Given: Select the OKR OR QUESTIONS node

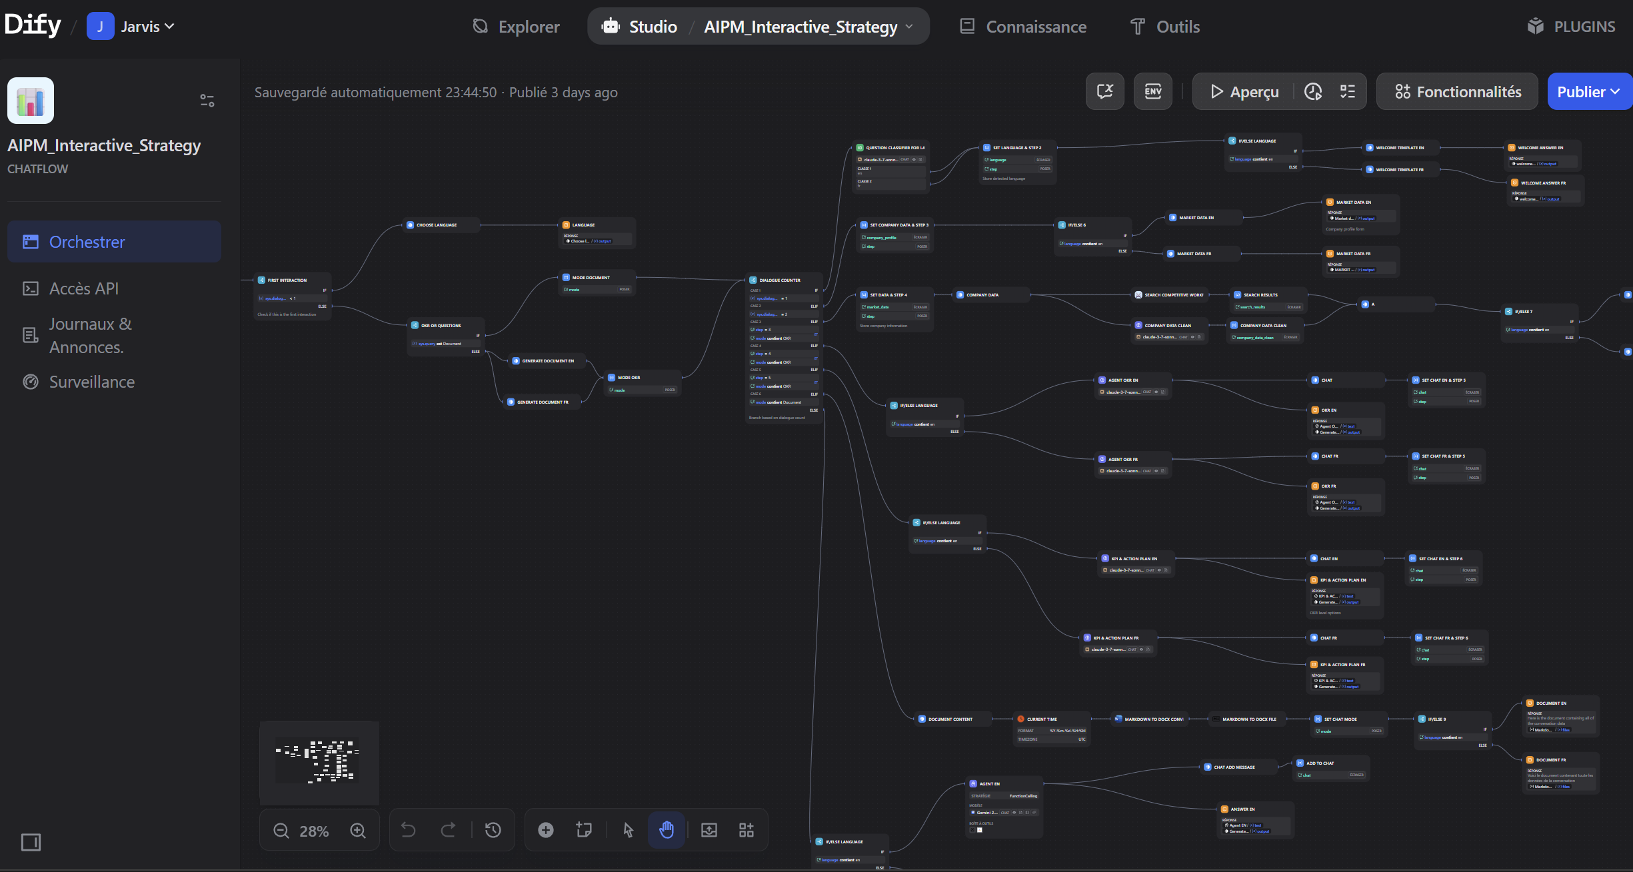Looking at the screenshot, I should pos(446,338).
